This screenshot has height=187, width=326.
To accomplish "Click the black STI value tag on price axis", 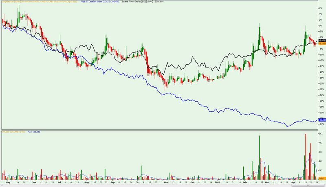I will (x=322, y=40).
